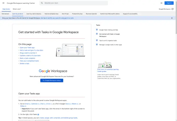Open the Chat link in step 1
177x121 pixels.
[x=42, y=104]
